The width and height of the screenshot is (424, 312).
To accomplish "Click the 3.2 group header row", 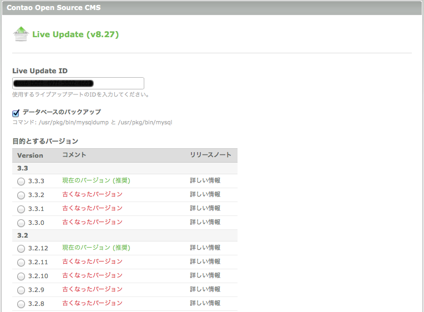I will click(x=125, y=235).
